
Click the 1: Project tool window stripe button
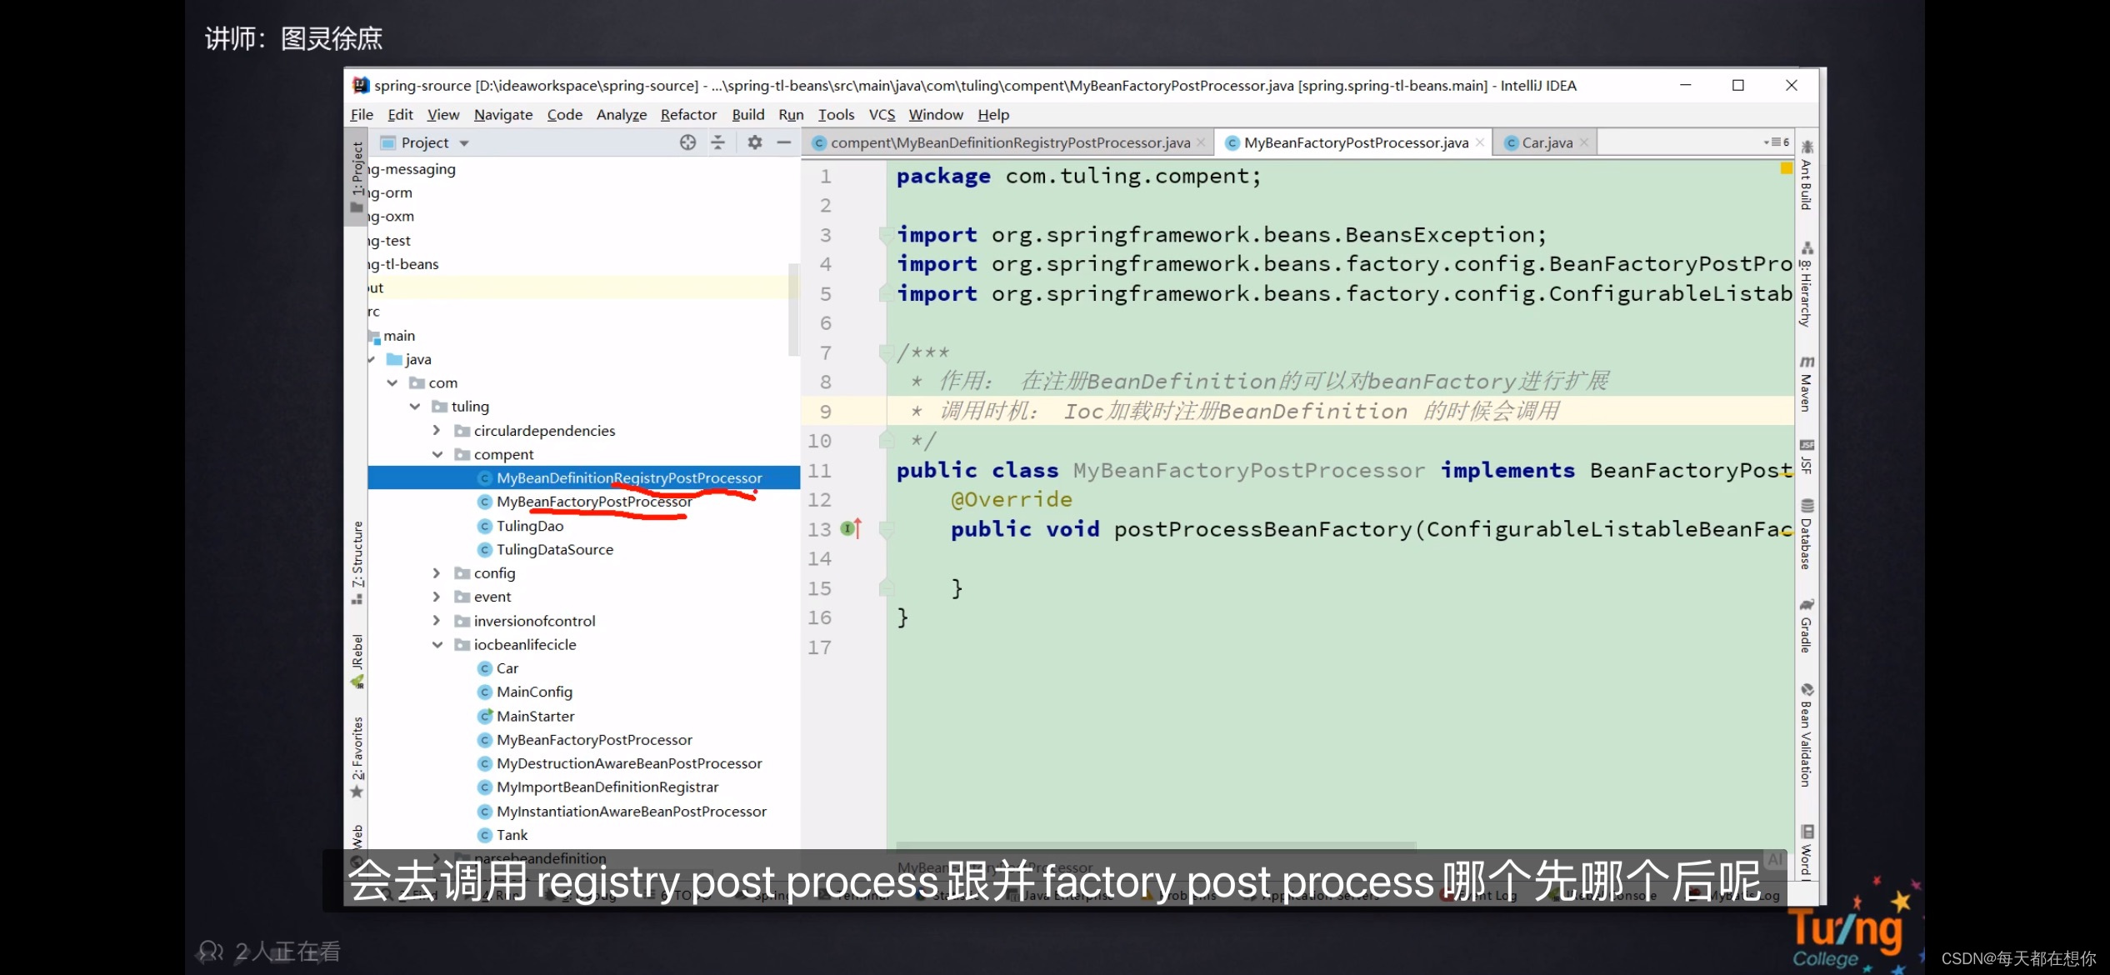pos(357,177)
